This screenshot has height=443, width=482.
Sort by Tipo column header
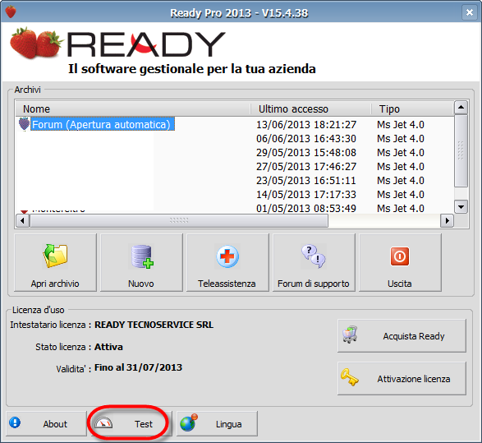point(412,109)
